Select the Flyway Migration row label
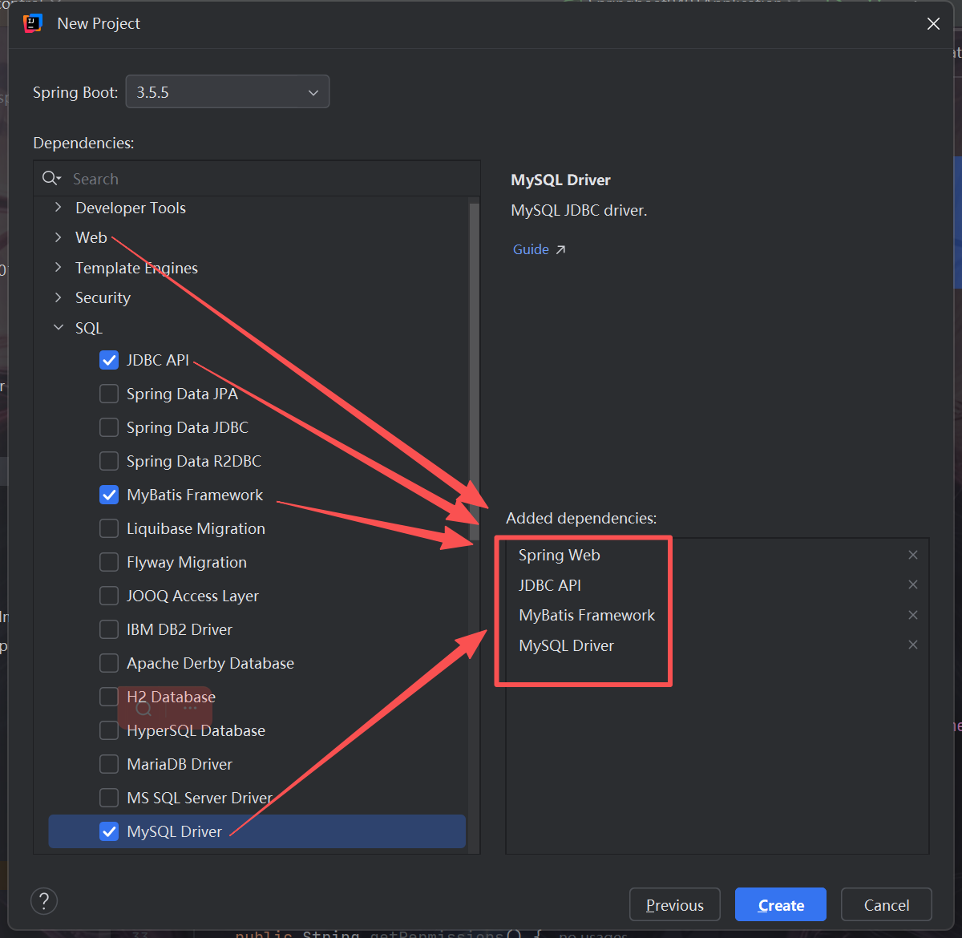 coord(187,562)
